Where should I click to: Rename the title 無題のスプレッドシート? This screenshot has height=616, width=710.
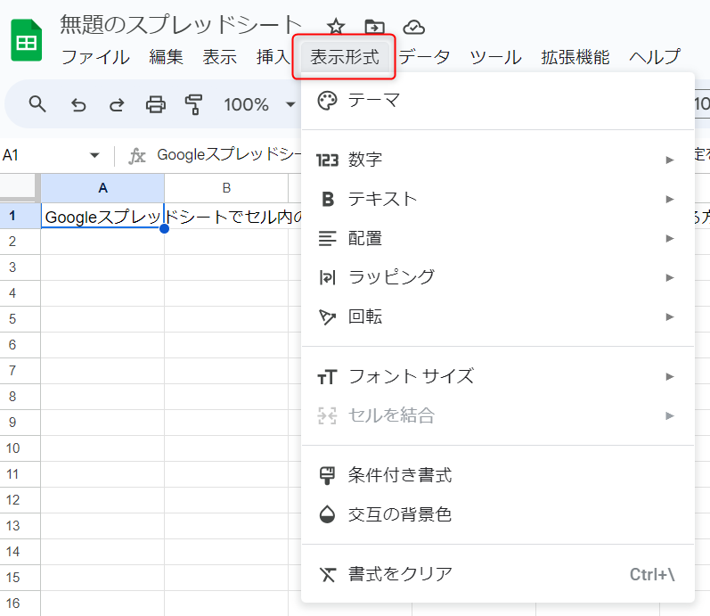[181, 25]
